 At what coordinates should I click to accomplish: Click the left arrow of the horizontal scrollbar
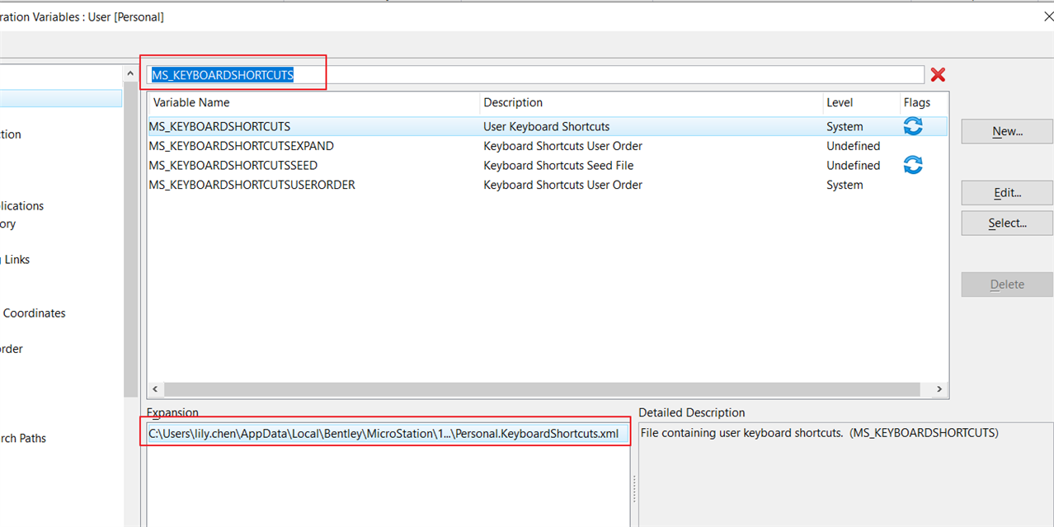click(154, 389)
